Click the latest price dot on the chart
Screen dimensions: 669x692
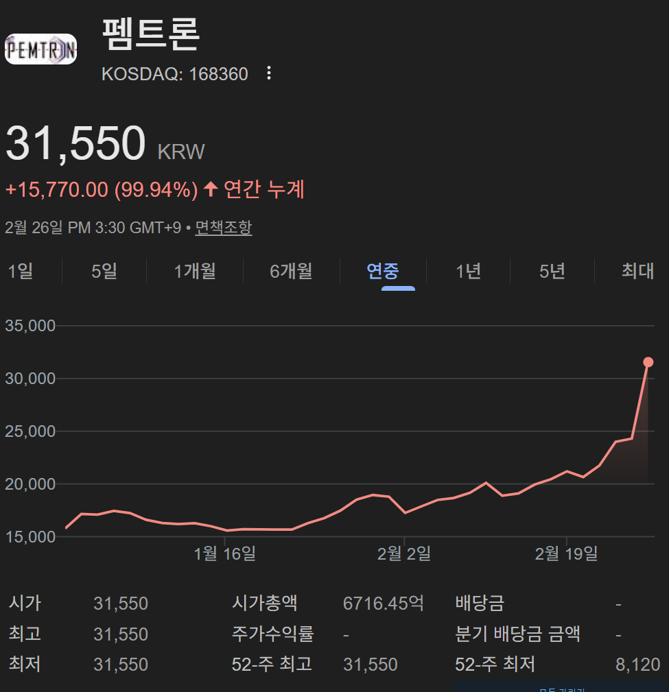[x=648, y=362]
